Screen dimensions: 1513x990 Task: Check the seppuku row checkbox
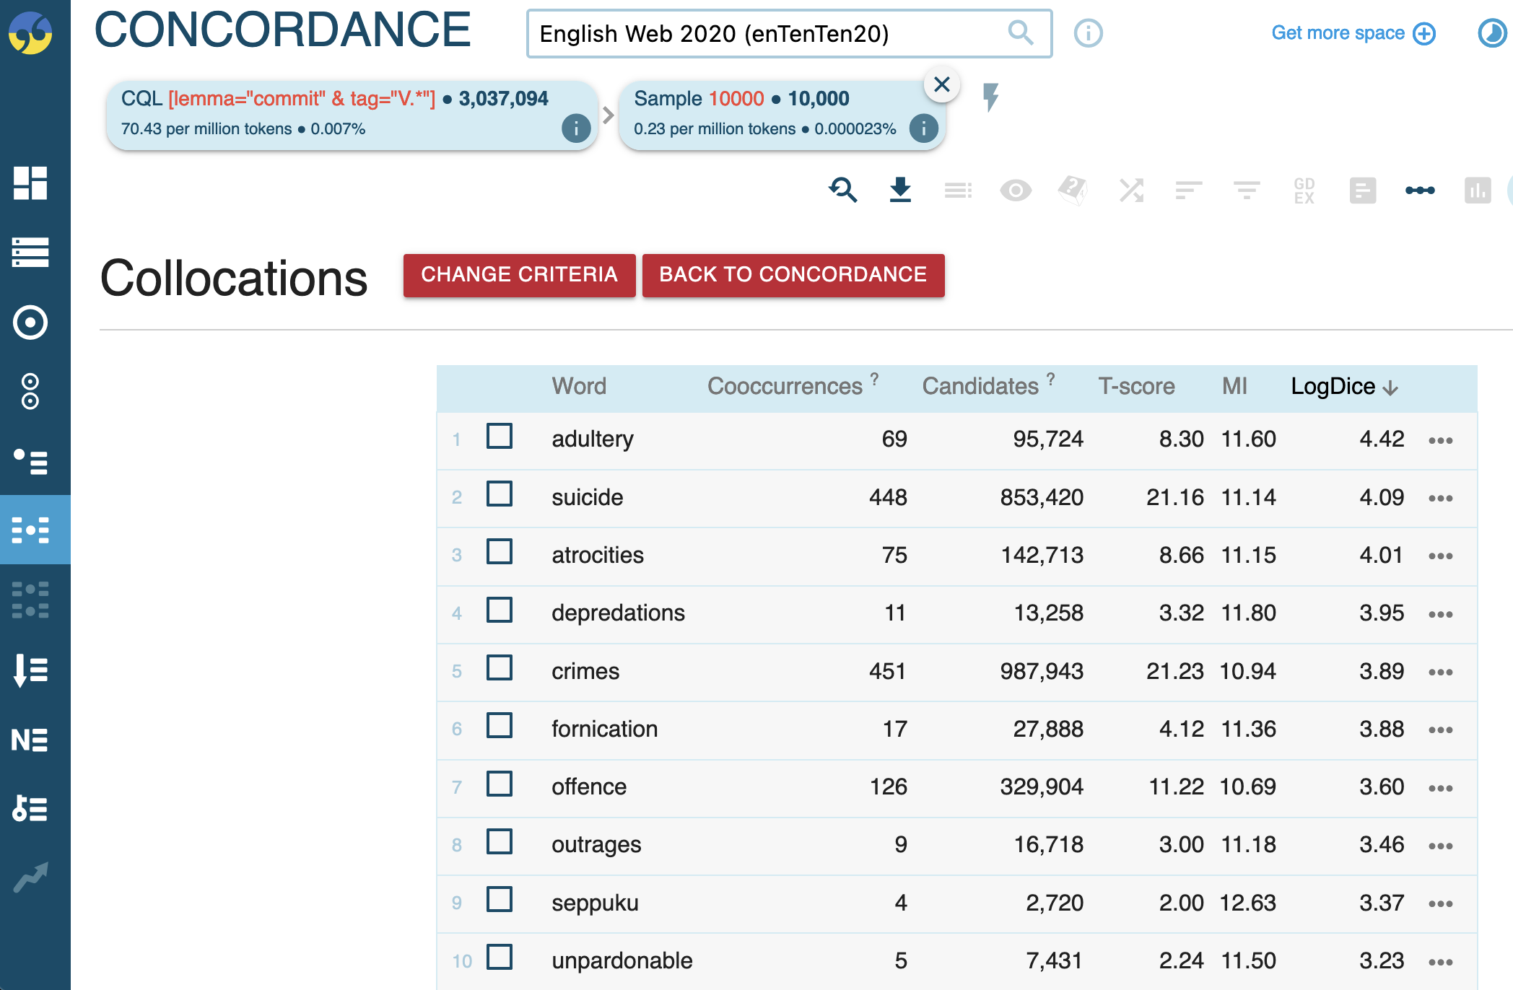(500, 900)
